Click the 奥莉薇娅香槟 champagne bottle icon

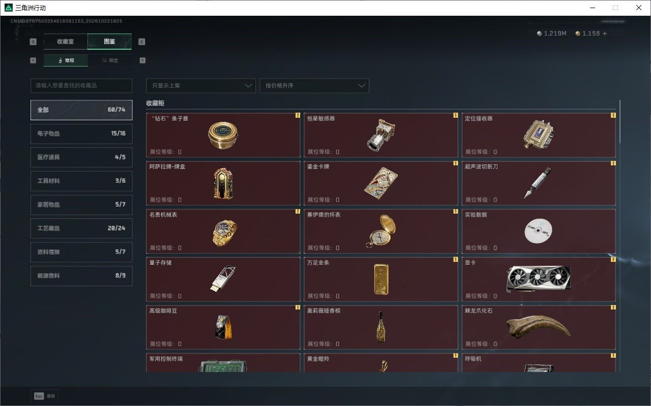(380, 326)
